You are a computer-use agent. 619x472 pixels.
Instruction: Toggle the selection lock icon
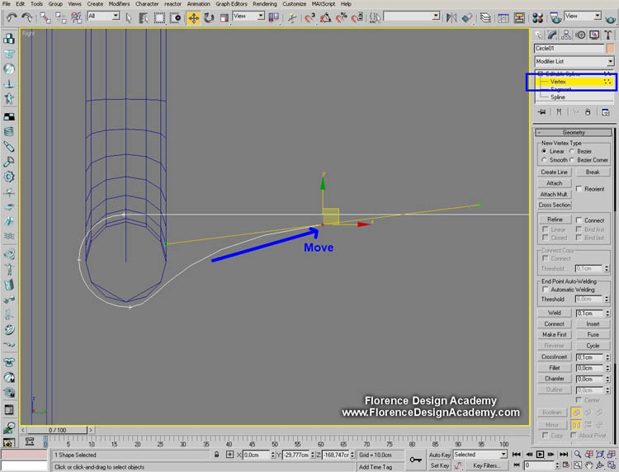tap(216, 455)
